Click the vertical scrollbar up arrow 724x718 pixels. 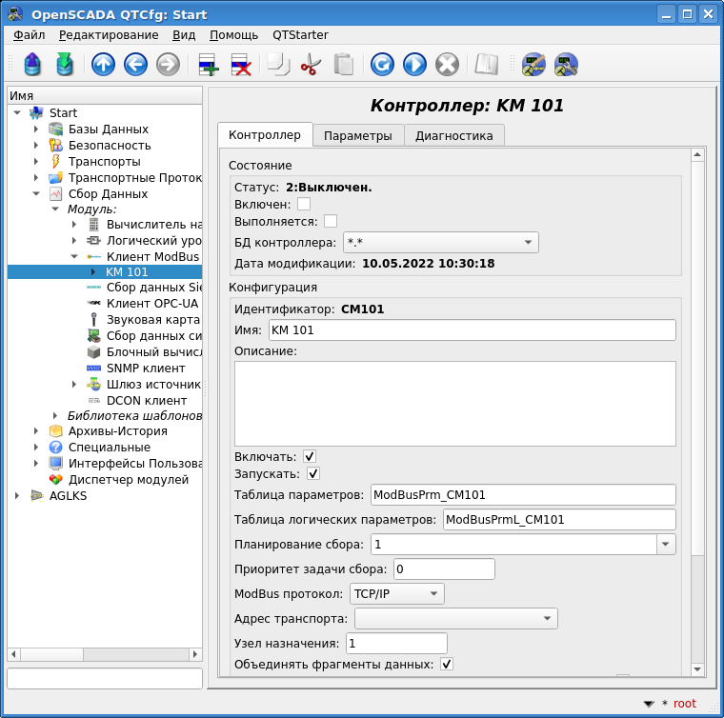[x=697, y=154]
